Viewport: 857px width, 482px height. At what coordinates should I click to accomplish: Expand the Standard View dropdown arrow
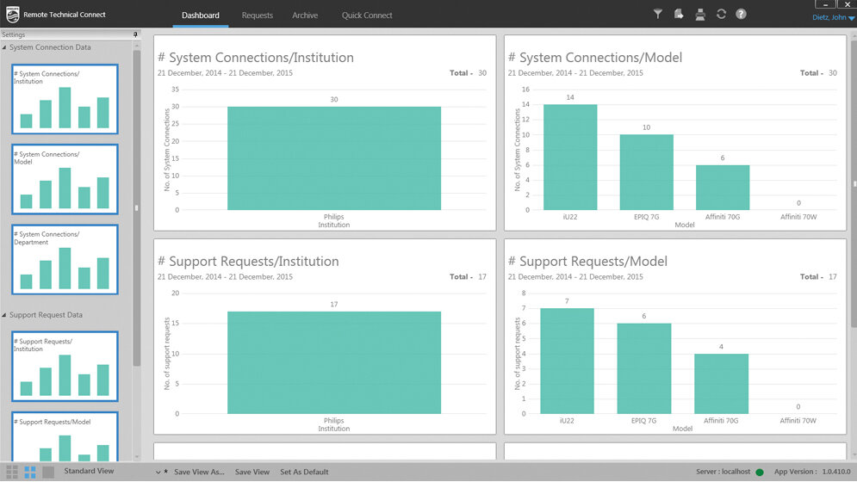(x=158, y=472)
